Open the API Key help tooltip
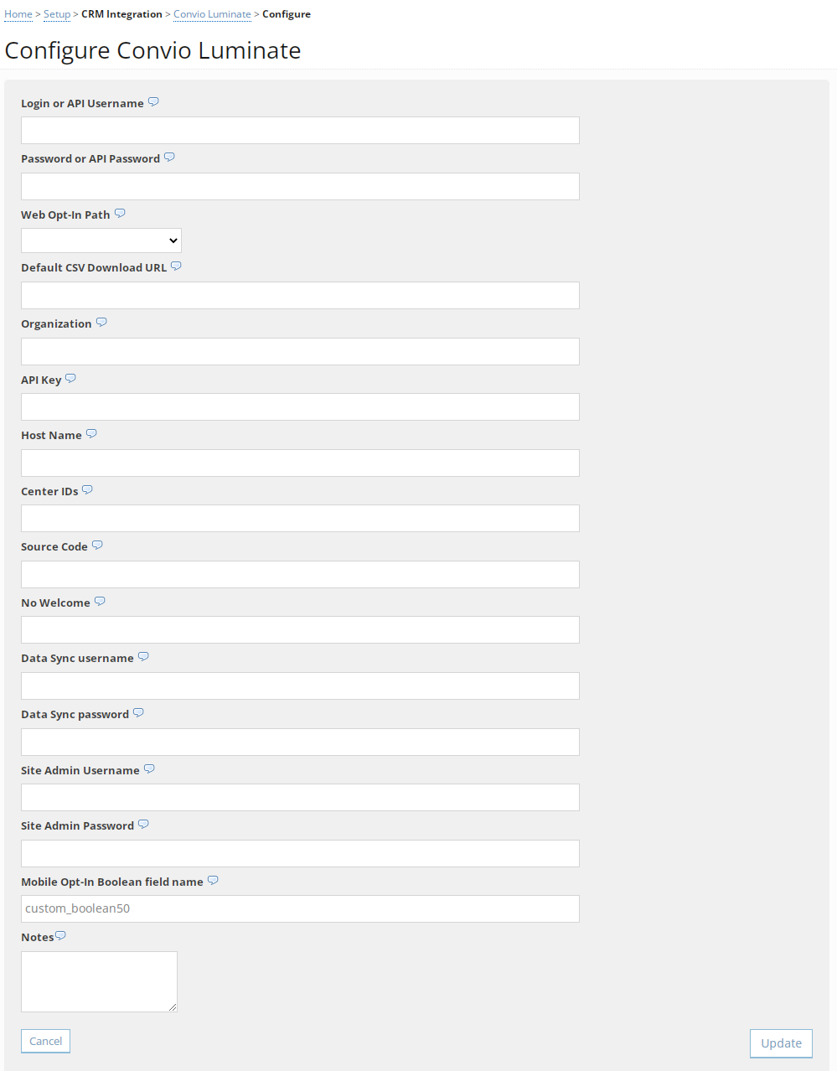This screenshot has width=837, height=1071. [x=70, y=377]
